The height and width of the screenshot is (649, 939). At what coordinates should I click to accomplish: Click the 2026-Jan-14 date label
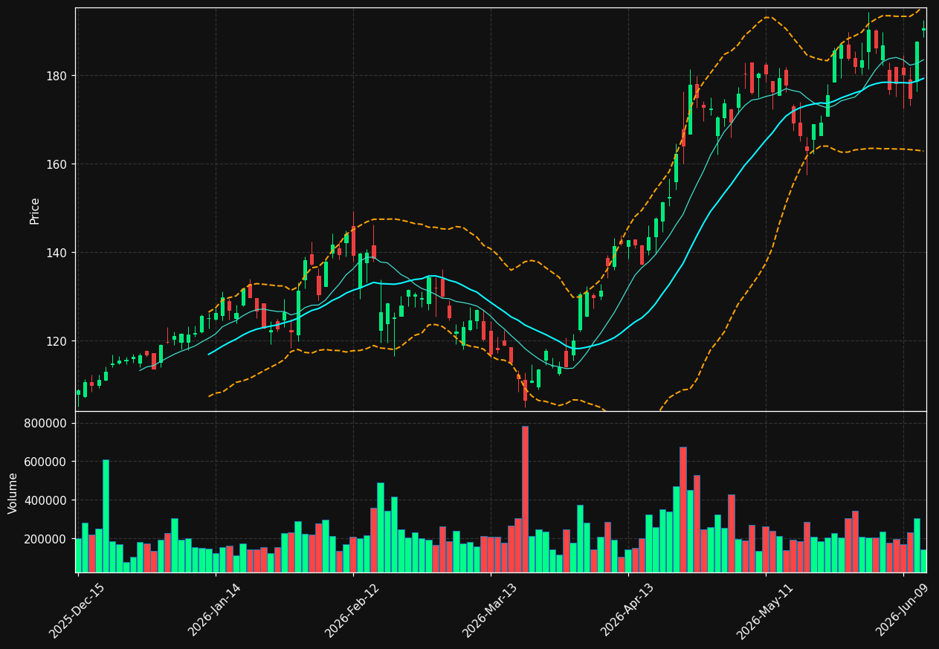(215, 610)
